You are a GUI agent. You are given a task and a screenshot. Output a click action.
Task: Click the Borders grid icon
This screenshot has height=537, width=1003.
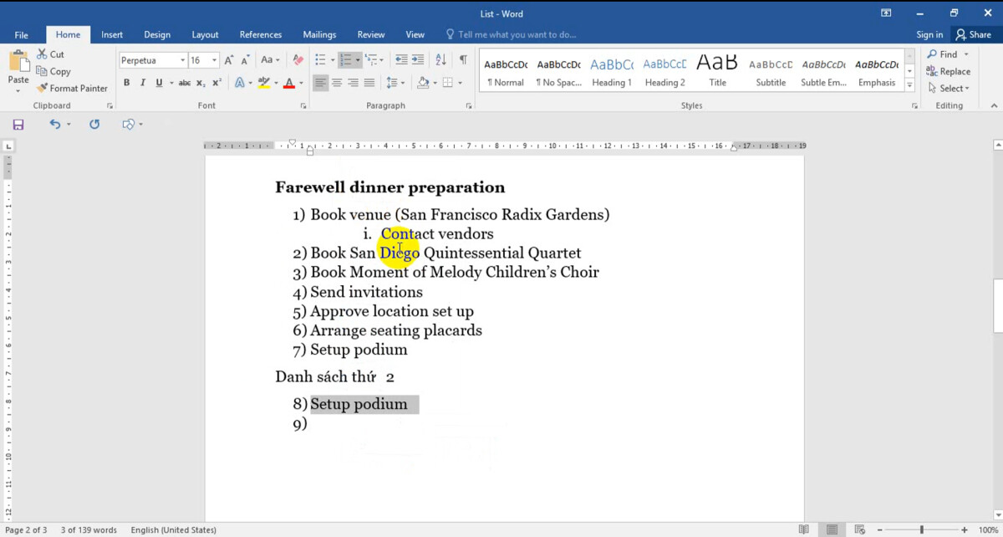[x=447, y=83]
